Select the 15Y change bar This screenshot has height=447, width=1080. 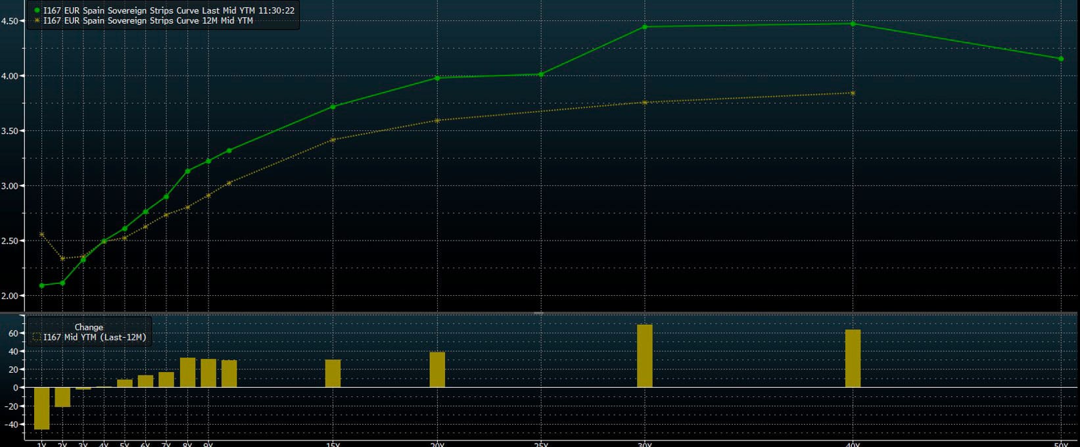click(333, 373)
